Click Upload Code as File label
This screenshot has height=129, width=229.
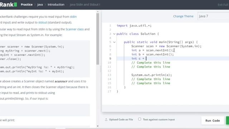pyautogui.click(x=121, y=119)
